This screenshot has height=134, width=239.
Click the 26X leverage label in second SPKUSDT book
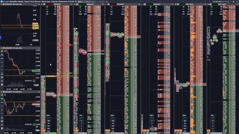[x=81, y=14]
